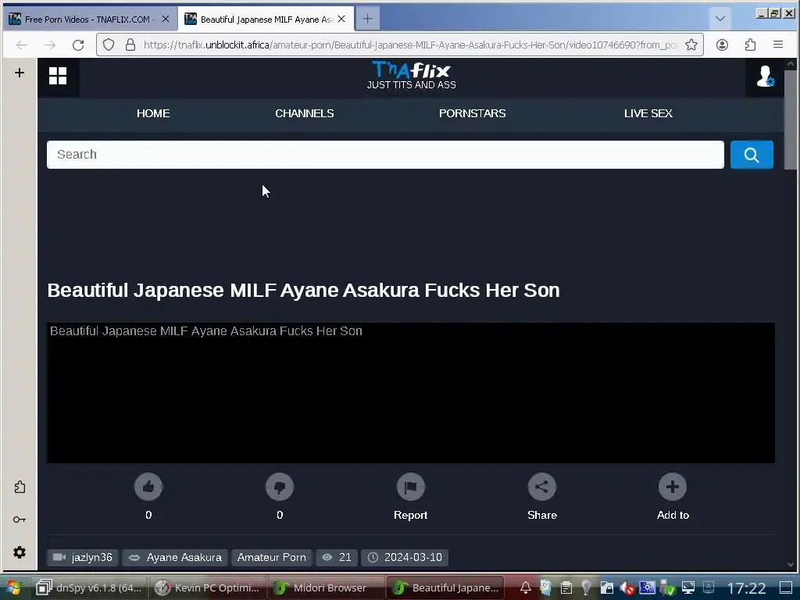Open the HOME navigation item
The image size is (800, 600).
click(x=153, y=113)
